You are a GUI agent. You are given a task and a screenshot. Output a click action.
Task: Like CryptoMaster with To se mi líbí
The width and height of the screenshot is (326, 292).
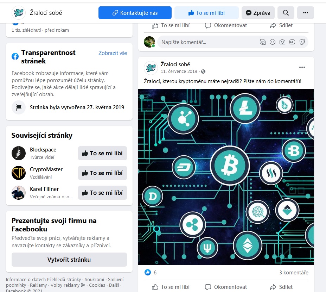pos(102,173)
